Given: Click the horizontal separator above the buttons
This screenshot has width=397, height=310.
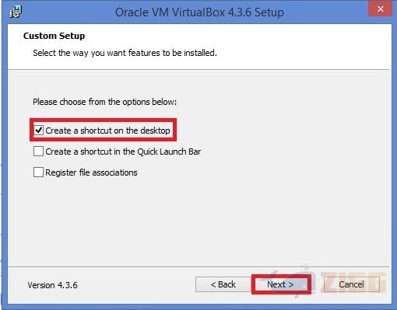Looking at the screenshot, I should (198, 266).
